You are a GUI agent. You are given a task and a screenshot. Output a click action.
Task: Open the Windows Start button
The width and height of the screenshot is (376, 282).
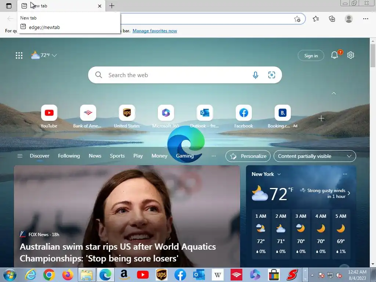(10, 275)
